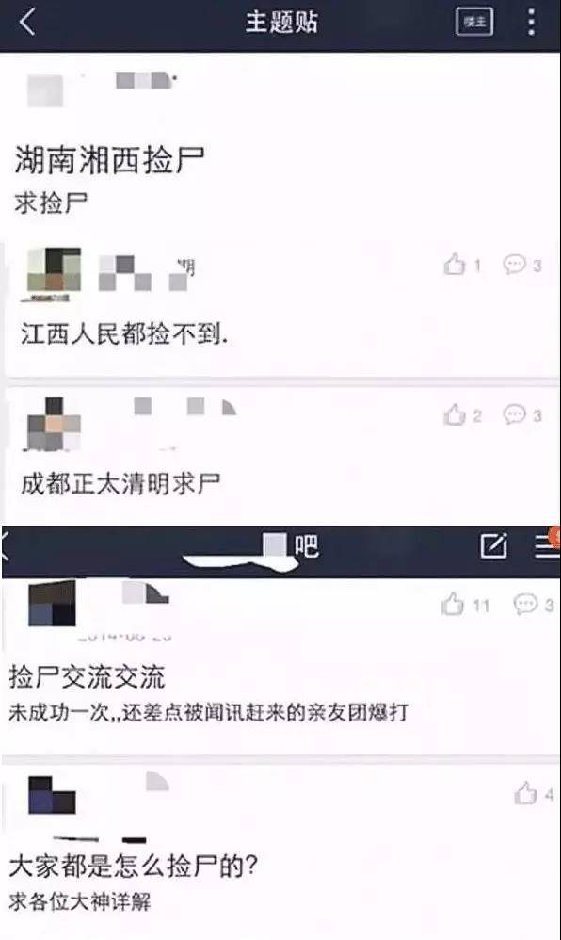Open comments on 成都正太清明求尸 reply
The width and height of the screenshot is (561, 940).
[x=514, y=414]
